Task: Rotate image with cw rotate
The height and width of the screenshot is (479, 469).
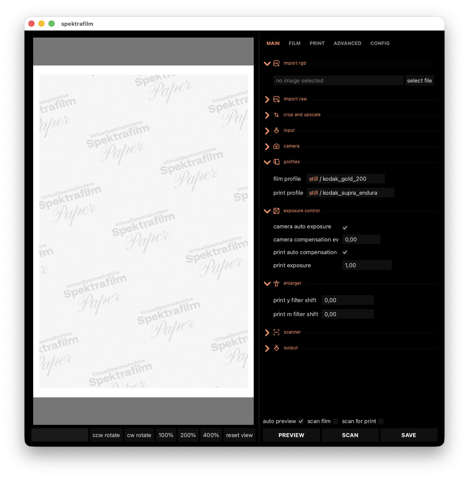Action: pyautogui.click(x=139, y=435)
